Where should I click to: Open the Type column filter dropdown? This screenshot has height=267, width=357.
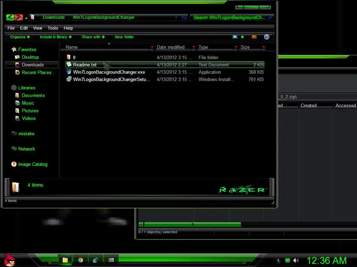click(x=236, y=47)
